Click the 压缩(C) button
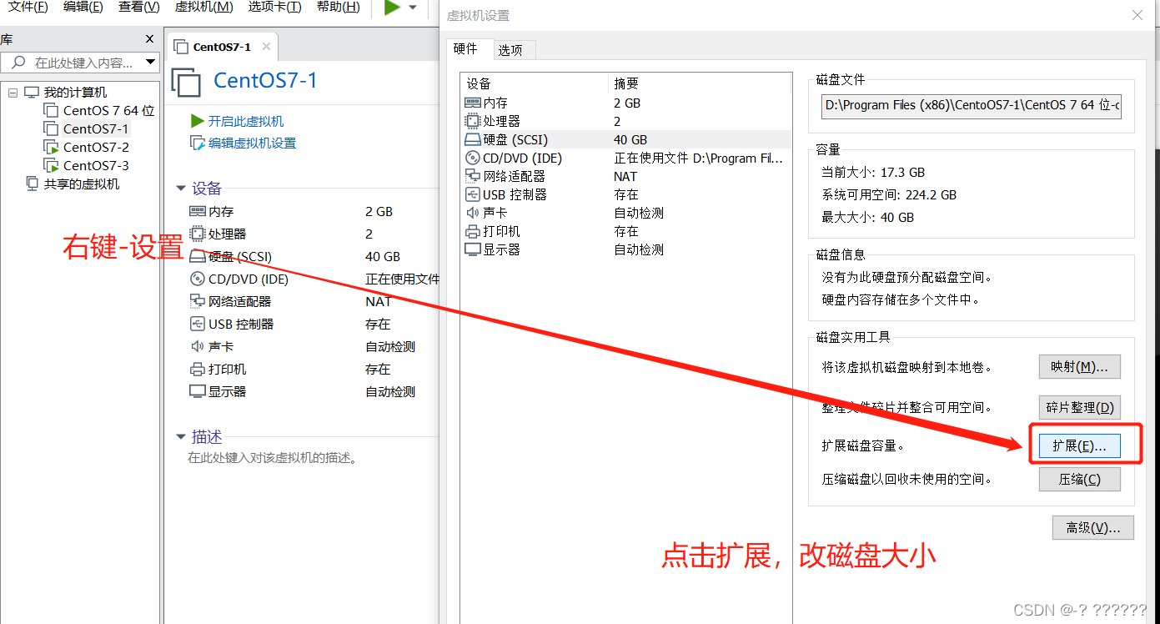Screen dimensions: 1160x624 tap(1079, 480)
